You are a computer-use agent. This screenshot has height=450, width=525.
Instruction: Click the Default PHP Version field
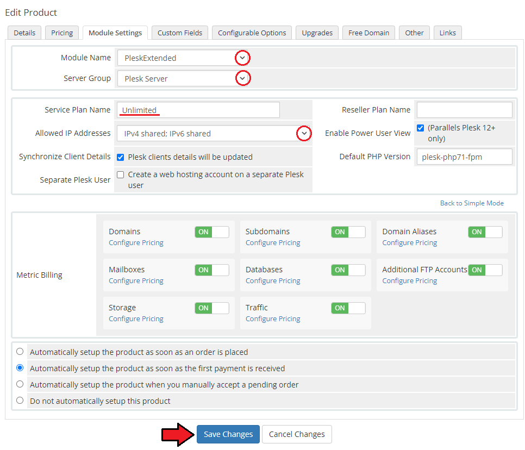coord(464,157)
